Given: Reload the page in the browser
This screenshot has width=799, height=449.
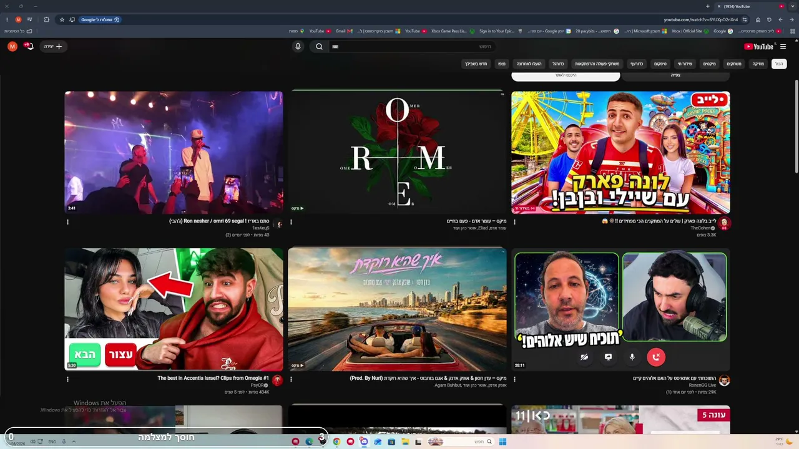Looking at the screenshot, I should pos(769,19).
